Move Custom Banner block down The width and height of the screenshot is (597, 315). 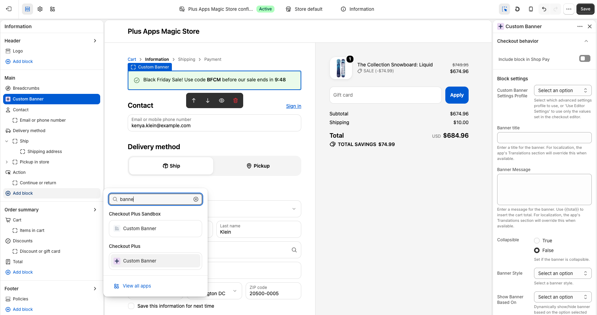tap(208, 100)
